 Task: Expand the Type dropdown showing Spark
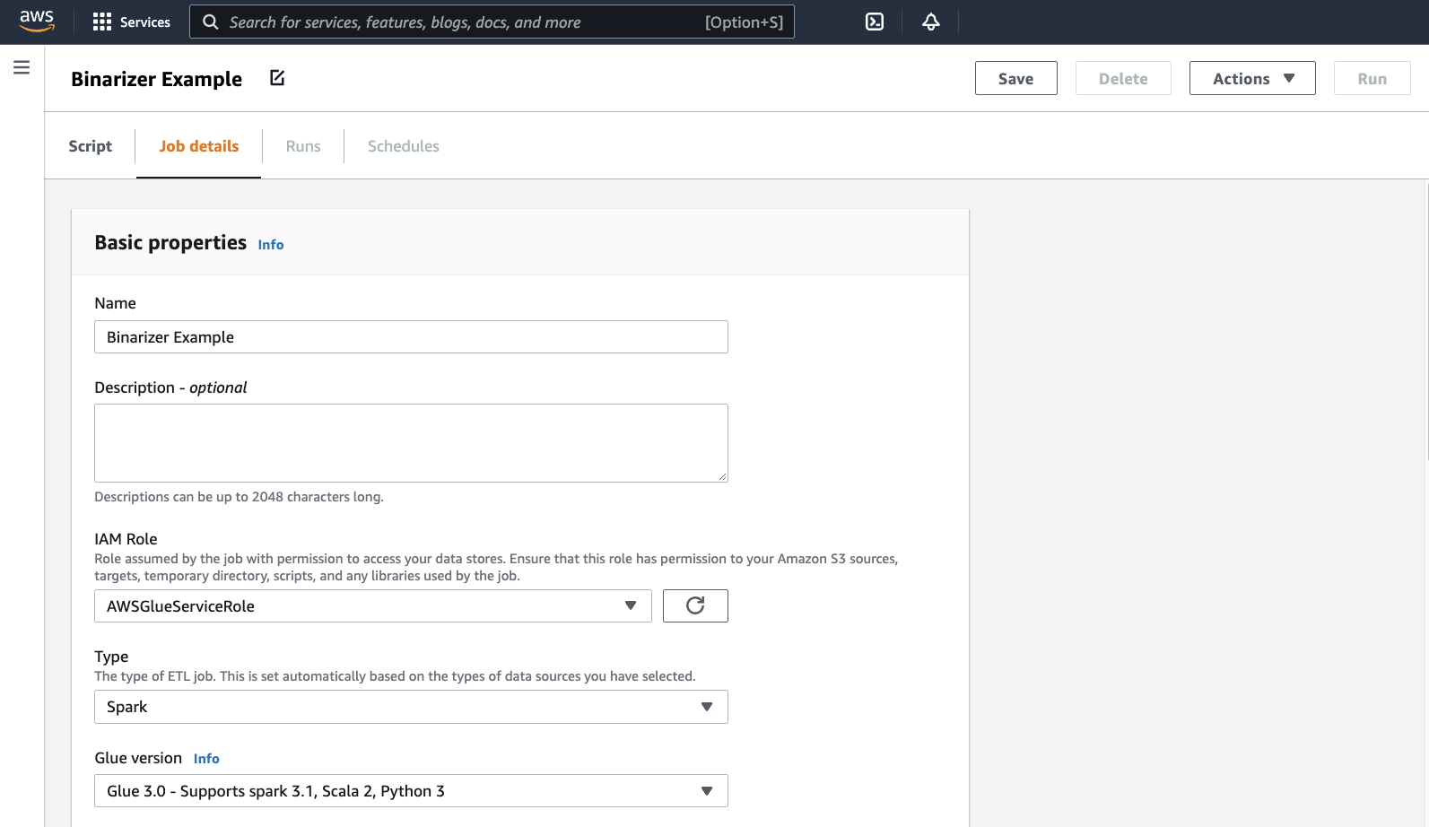click(411, 707)
